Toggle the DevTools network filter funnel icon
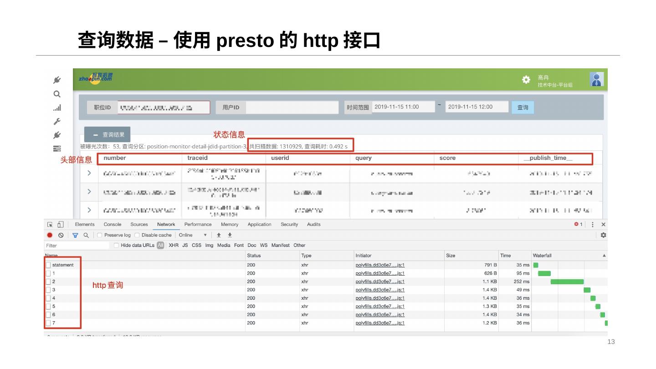The width and height of the screenshot is (656, 369). pos(76,236)
